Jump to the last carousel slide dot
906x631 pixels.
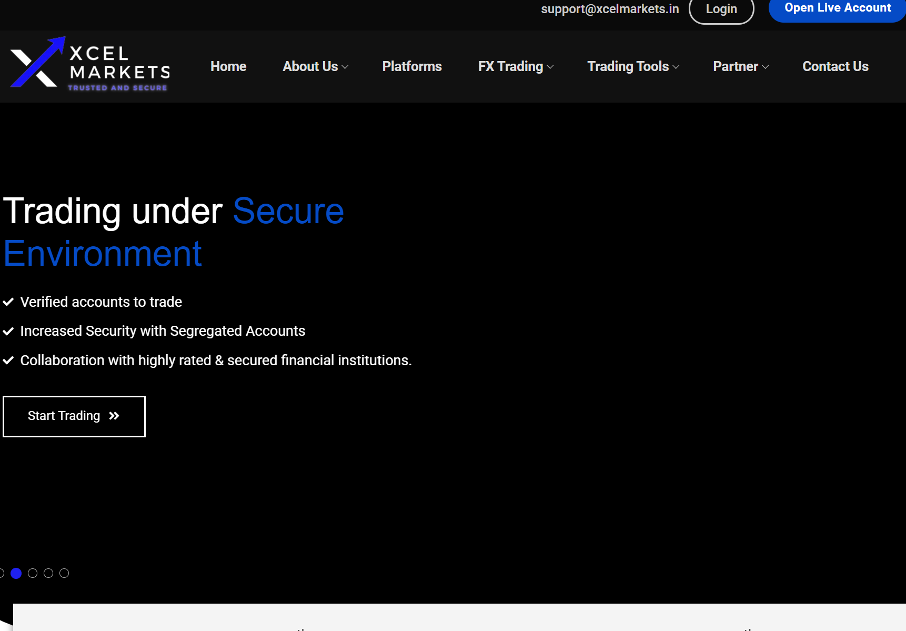click(64, 573)
